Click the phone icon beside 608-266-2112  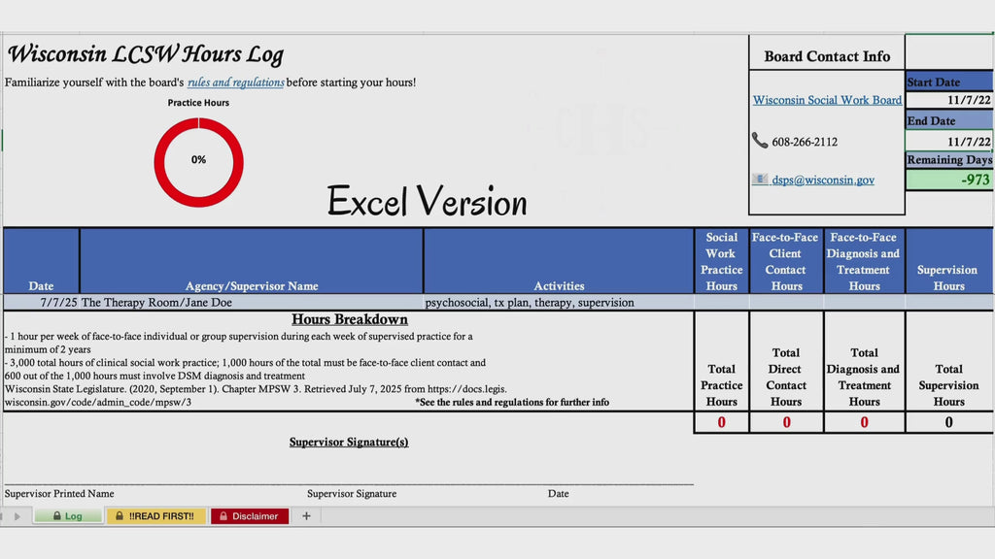coord(759,140)
